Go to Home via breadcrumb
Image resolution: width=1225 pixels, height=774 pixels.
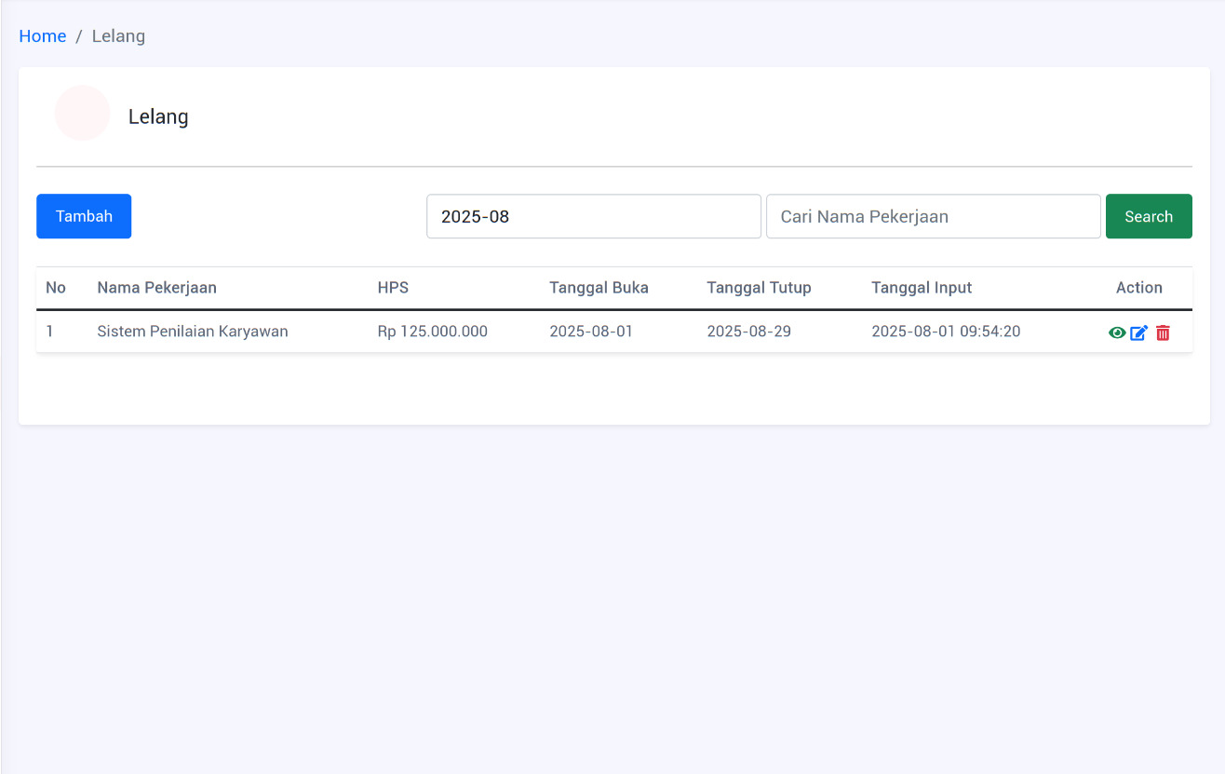point(43,36)
